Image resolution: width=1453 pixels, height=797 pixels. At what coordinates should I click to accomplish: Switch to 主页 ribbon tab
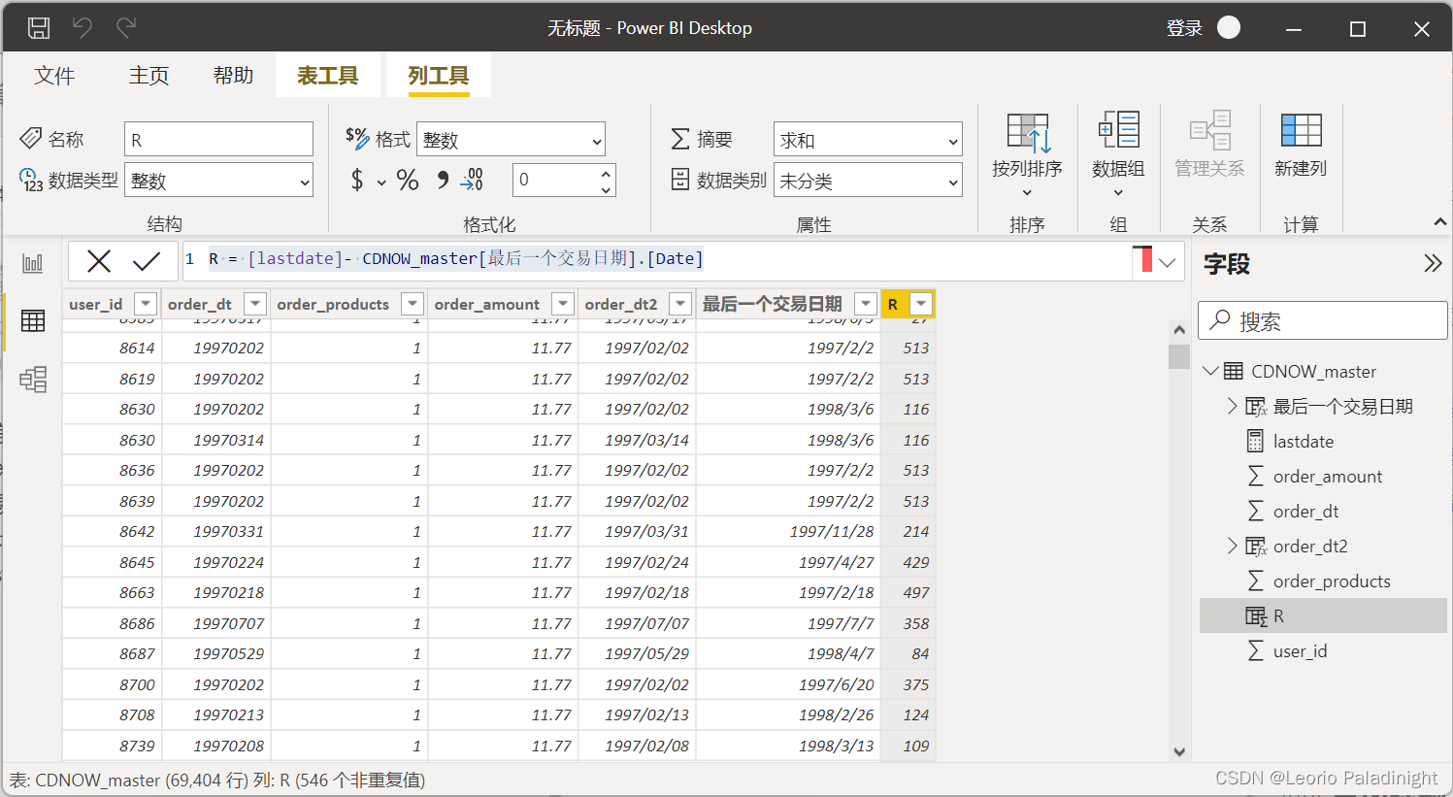point(149,76)
